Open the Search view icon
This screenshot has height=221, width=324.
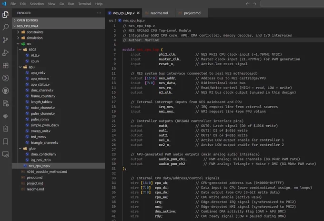(6, 27)
